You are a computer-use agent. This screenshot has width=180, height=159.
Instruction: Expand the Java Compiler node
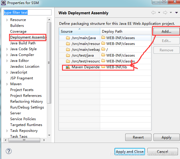click(7, 55)
